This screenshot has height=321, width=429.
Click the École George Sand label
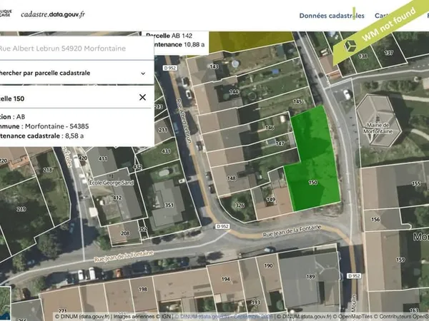click(x=112, y=183)
